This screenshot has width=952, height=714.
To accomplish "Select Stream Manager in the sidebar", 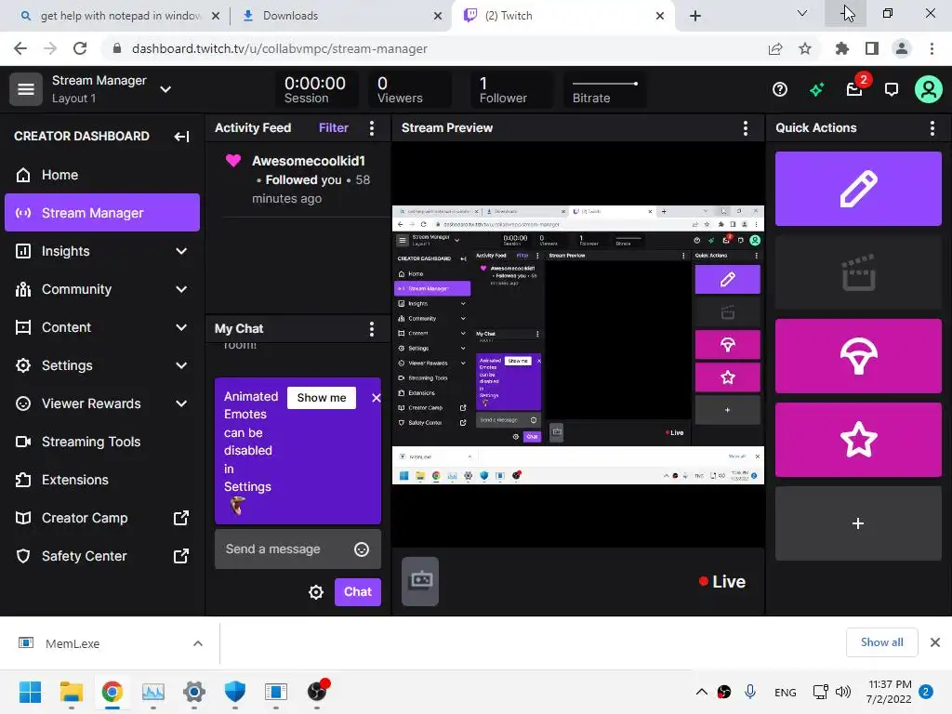I will click(x=102, y=213).
